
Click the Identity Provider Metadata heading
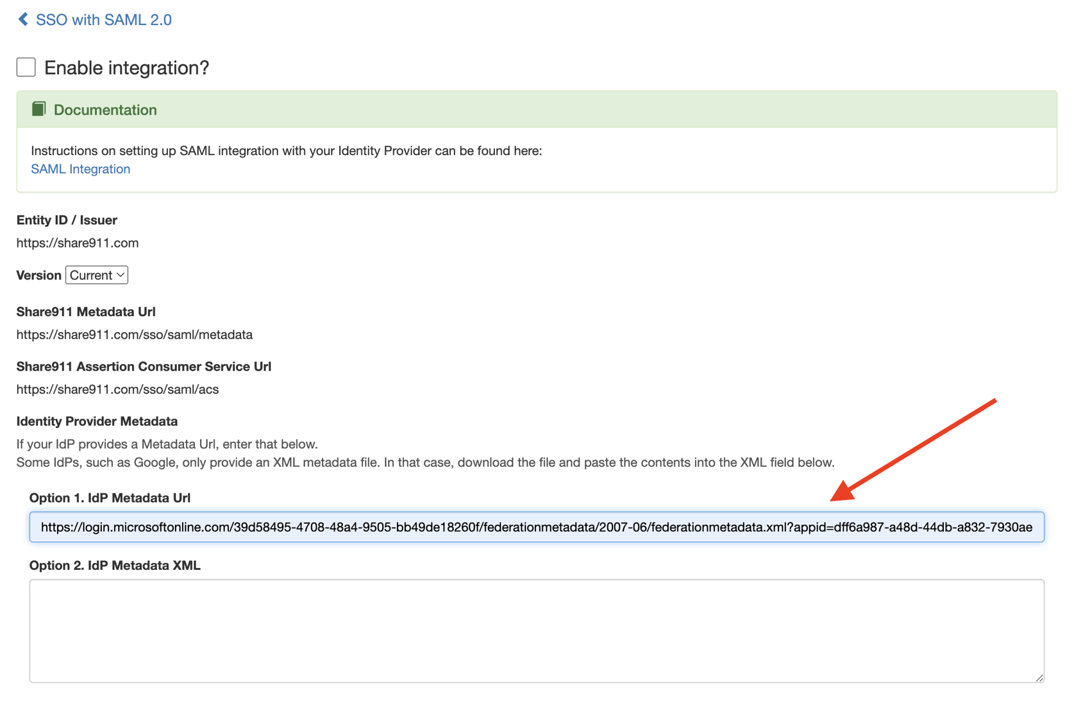(97, 421)
